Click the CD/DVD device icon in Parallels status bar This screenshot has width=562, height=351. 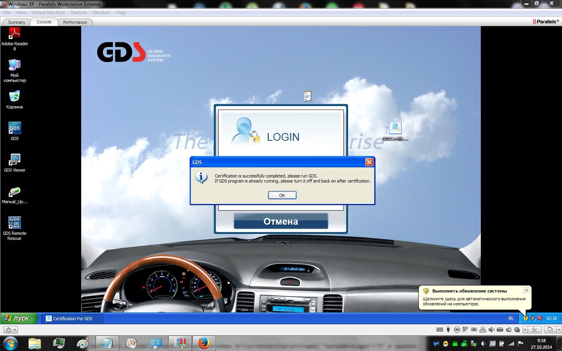pyautogui.click(x=457, y=330)
